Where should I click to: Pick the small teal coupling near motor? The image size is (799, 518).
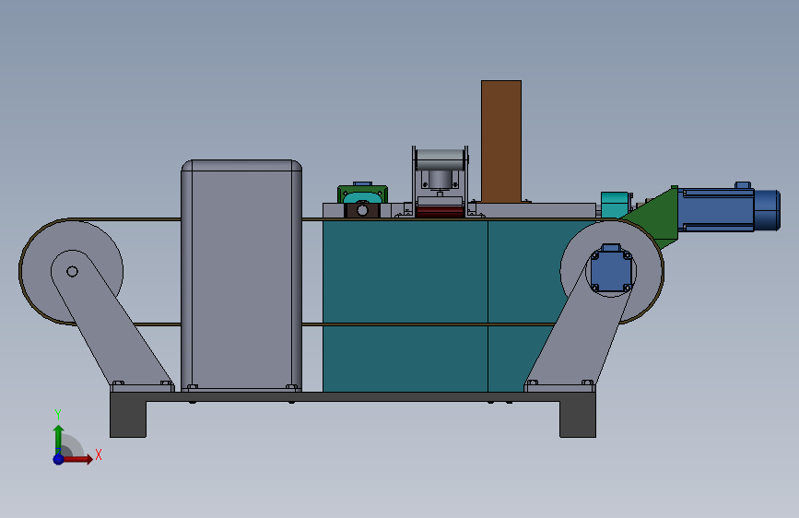click(615, 205)
